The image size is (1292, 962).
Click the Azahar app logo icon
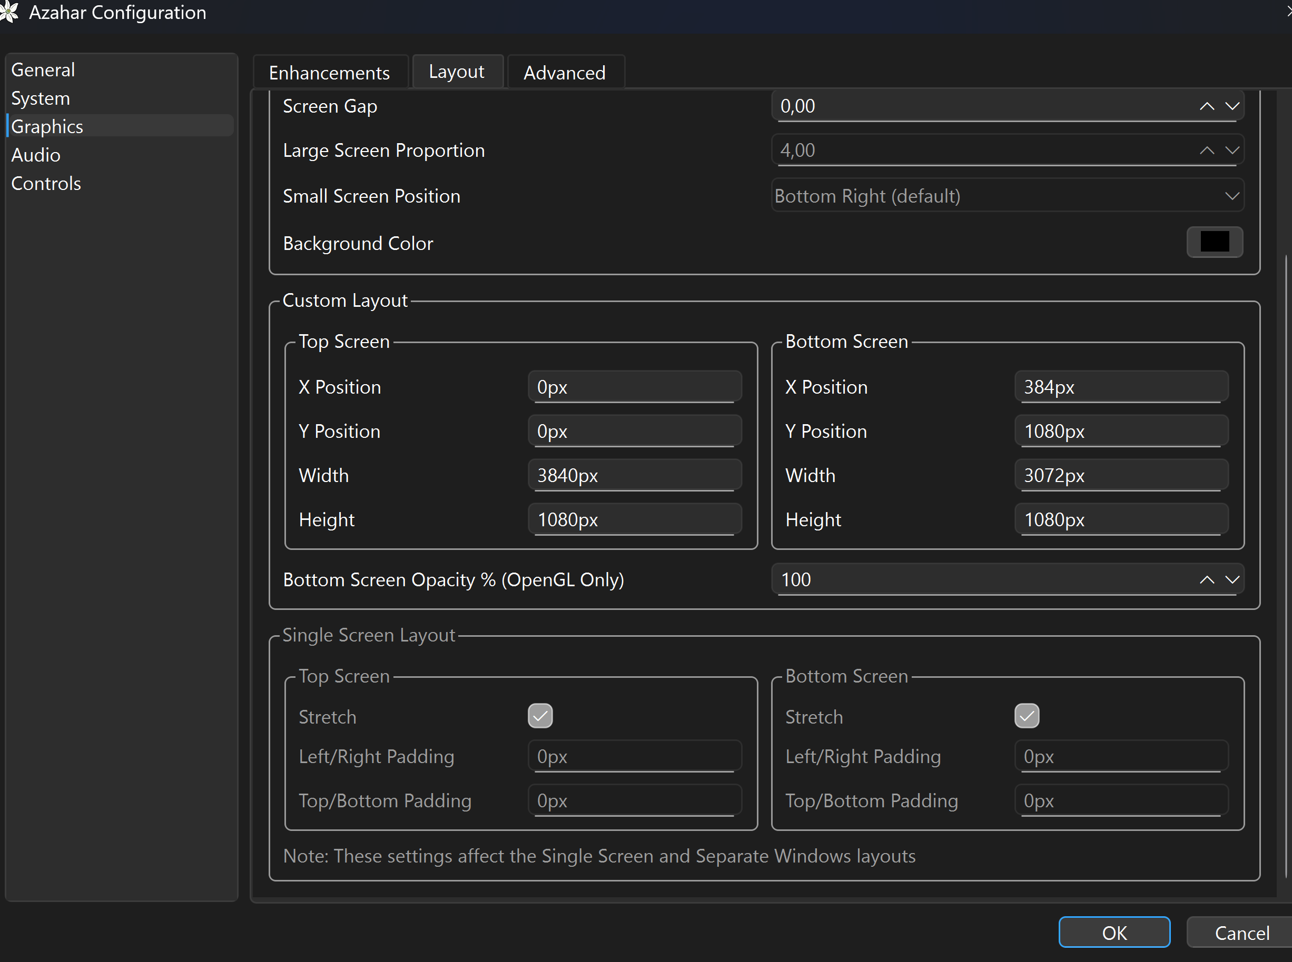[x=8, y=12]
